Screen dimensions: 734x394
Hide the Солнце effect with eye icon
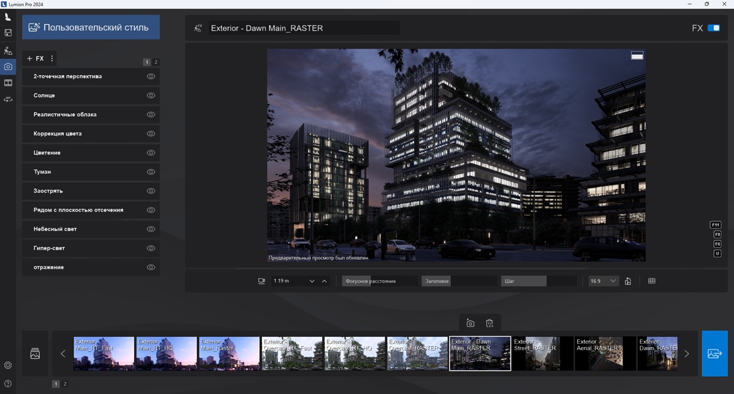click(151, 96)
